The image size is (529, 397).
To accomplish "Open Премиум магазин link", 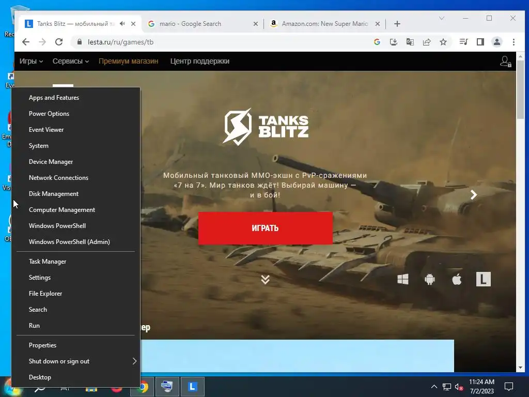I will click(128, 61).
